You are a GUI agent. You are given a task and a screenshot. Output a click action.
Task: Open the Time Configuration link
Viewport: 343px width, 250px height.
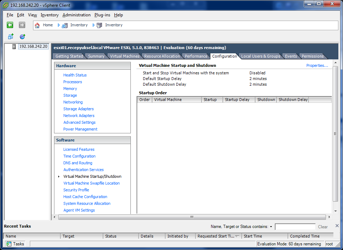[x=79, y=156]
